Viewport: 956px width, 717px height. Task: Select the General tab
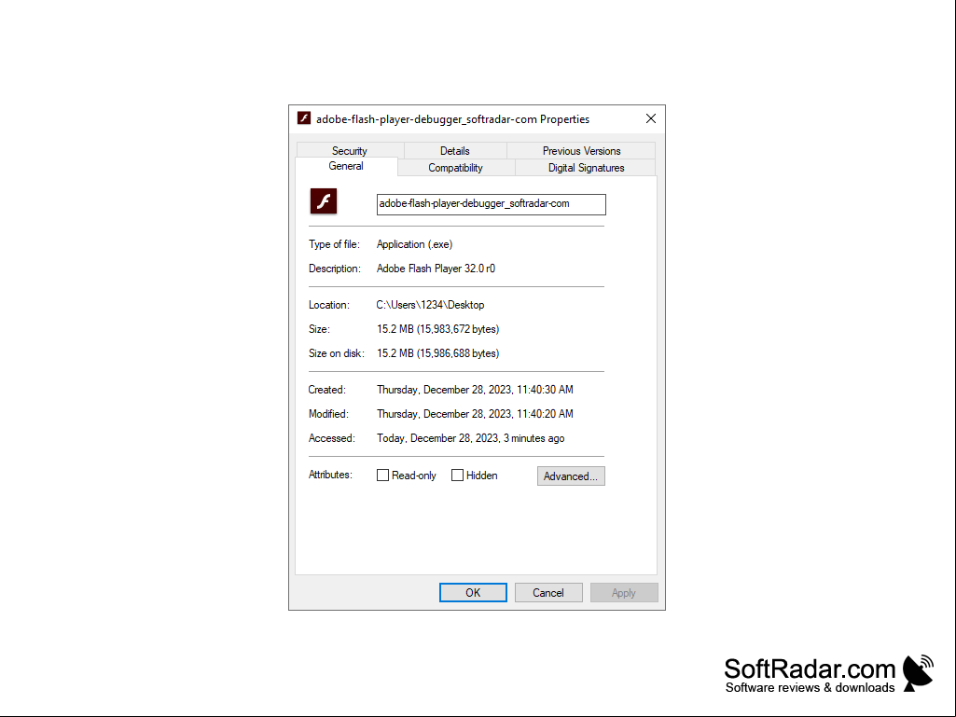point(346,166)
